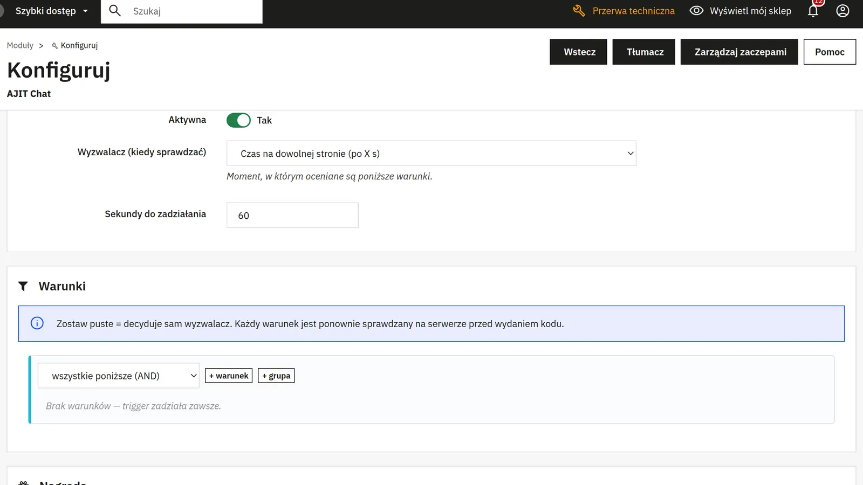
Task: Click the Tłumacz button
Action: (644, 52)
